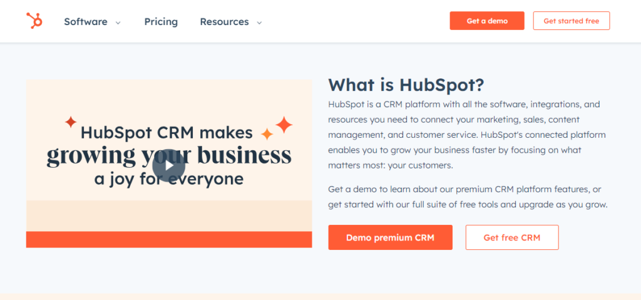The image size is (641, 300).
Task: Click the HubSpot sprocket logo
Action: click(34, 21)
